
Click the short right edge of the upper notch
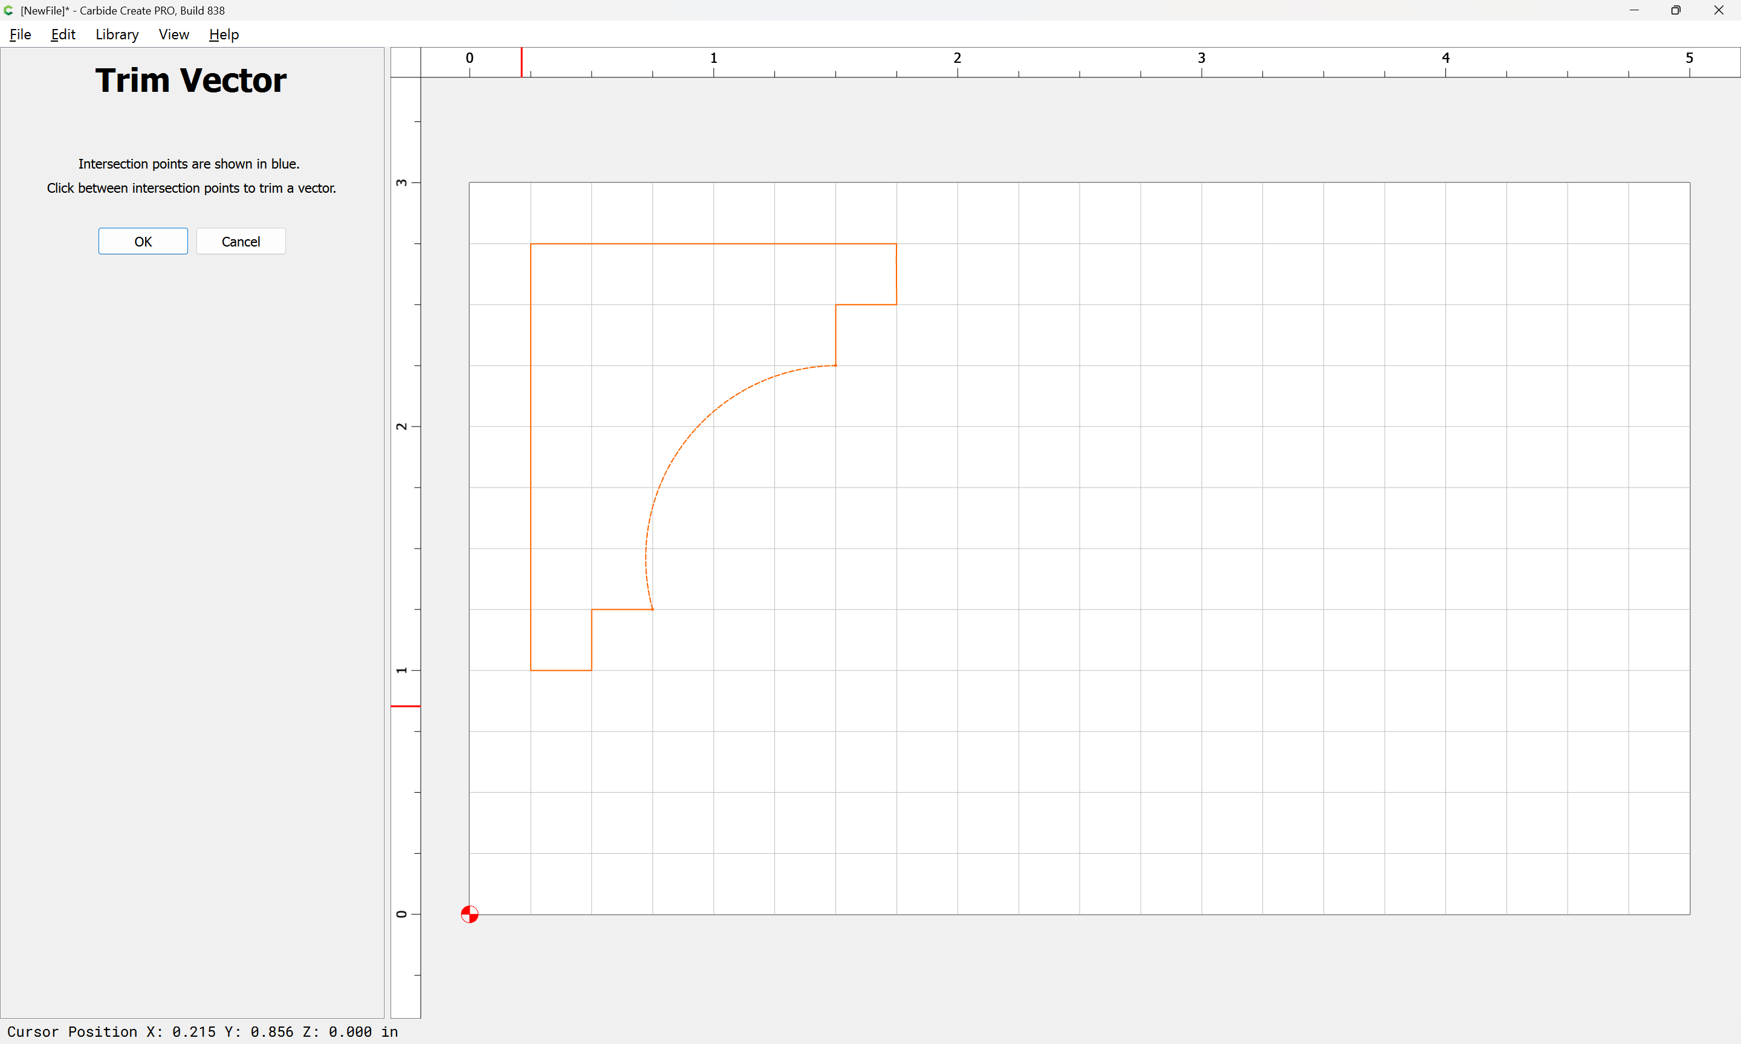(x=896, y=274)
